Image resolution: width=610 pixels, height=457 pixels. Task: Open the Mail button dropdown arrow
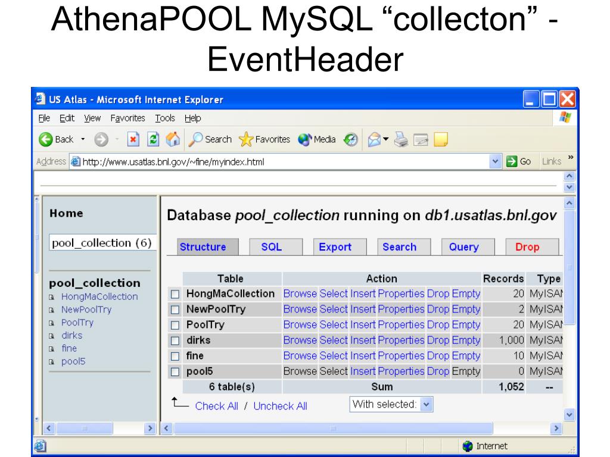click(385, 139)
